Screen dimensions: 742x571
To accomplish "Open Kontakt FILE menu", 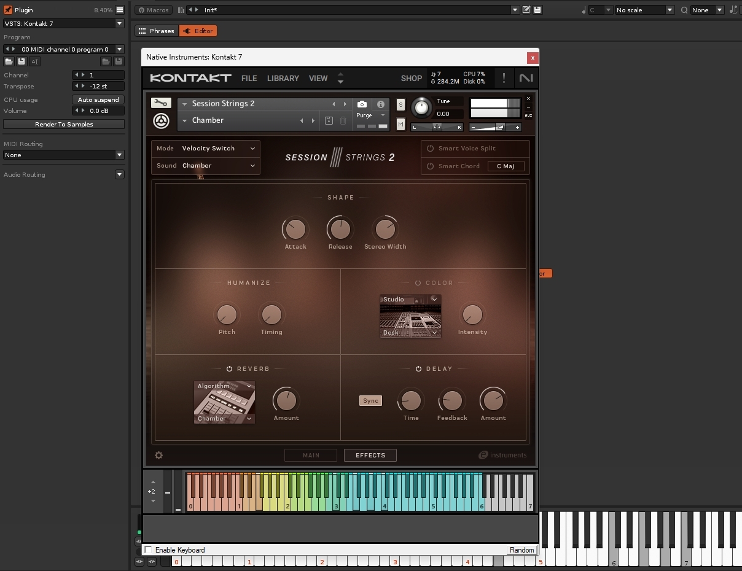I will pos(249,79).
